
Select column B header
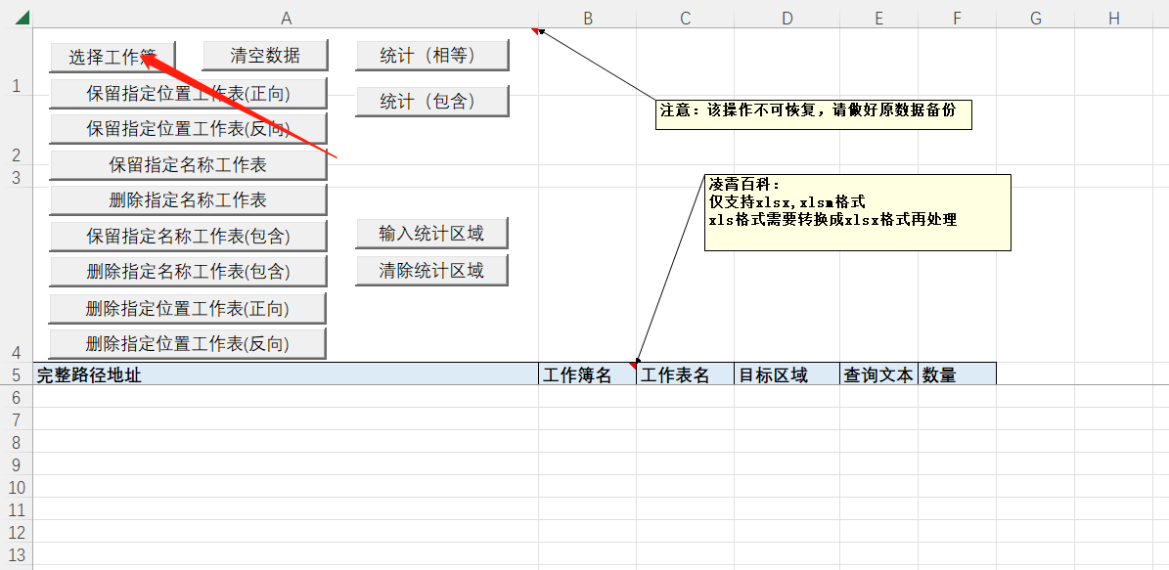588,19
